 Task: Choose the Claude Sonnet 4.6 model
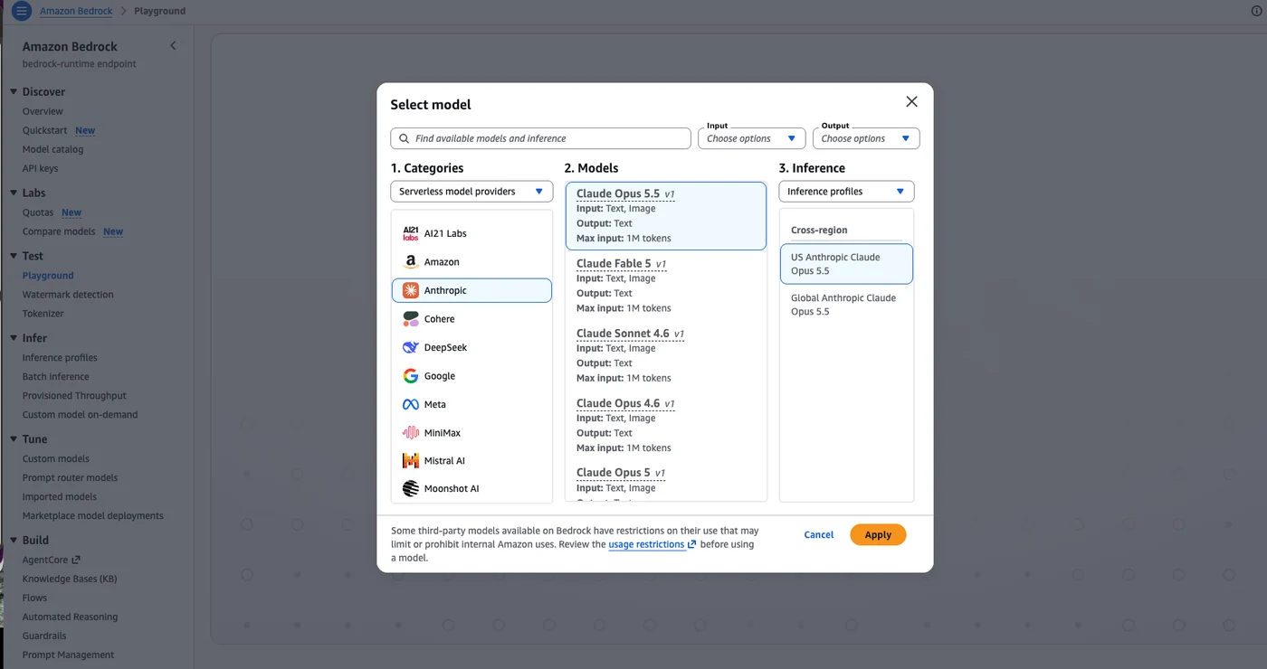666,355
